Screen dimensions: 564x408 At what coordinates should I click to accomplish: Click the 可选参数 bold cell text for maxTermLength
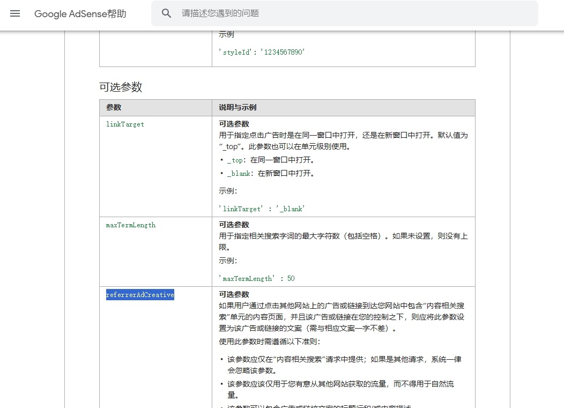[x=234, y=225]
